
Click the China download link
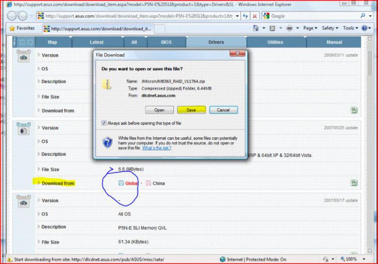tap(159, 183)
